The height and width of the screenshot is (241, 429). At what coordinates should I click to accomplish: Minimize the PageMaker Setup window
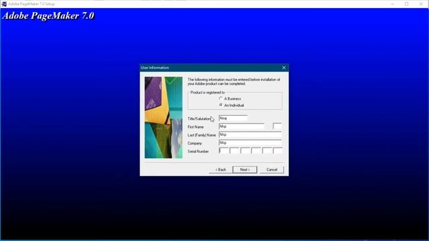[393, 4]
